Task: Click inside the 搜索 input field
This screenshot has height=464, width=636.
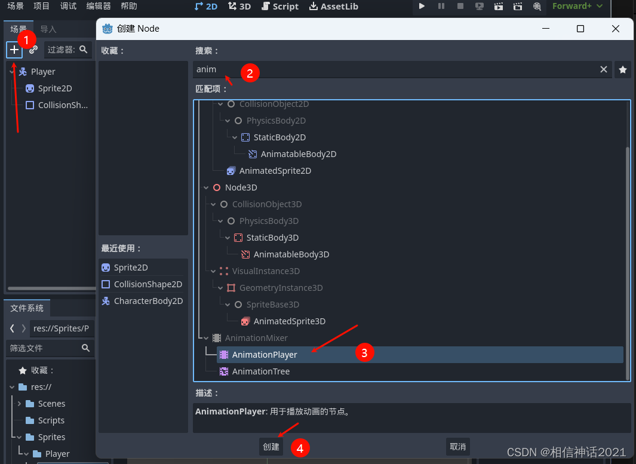Action: pos(358,69)
